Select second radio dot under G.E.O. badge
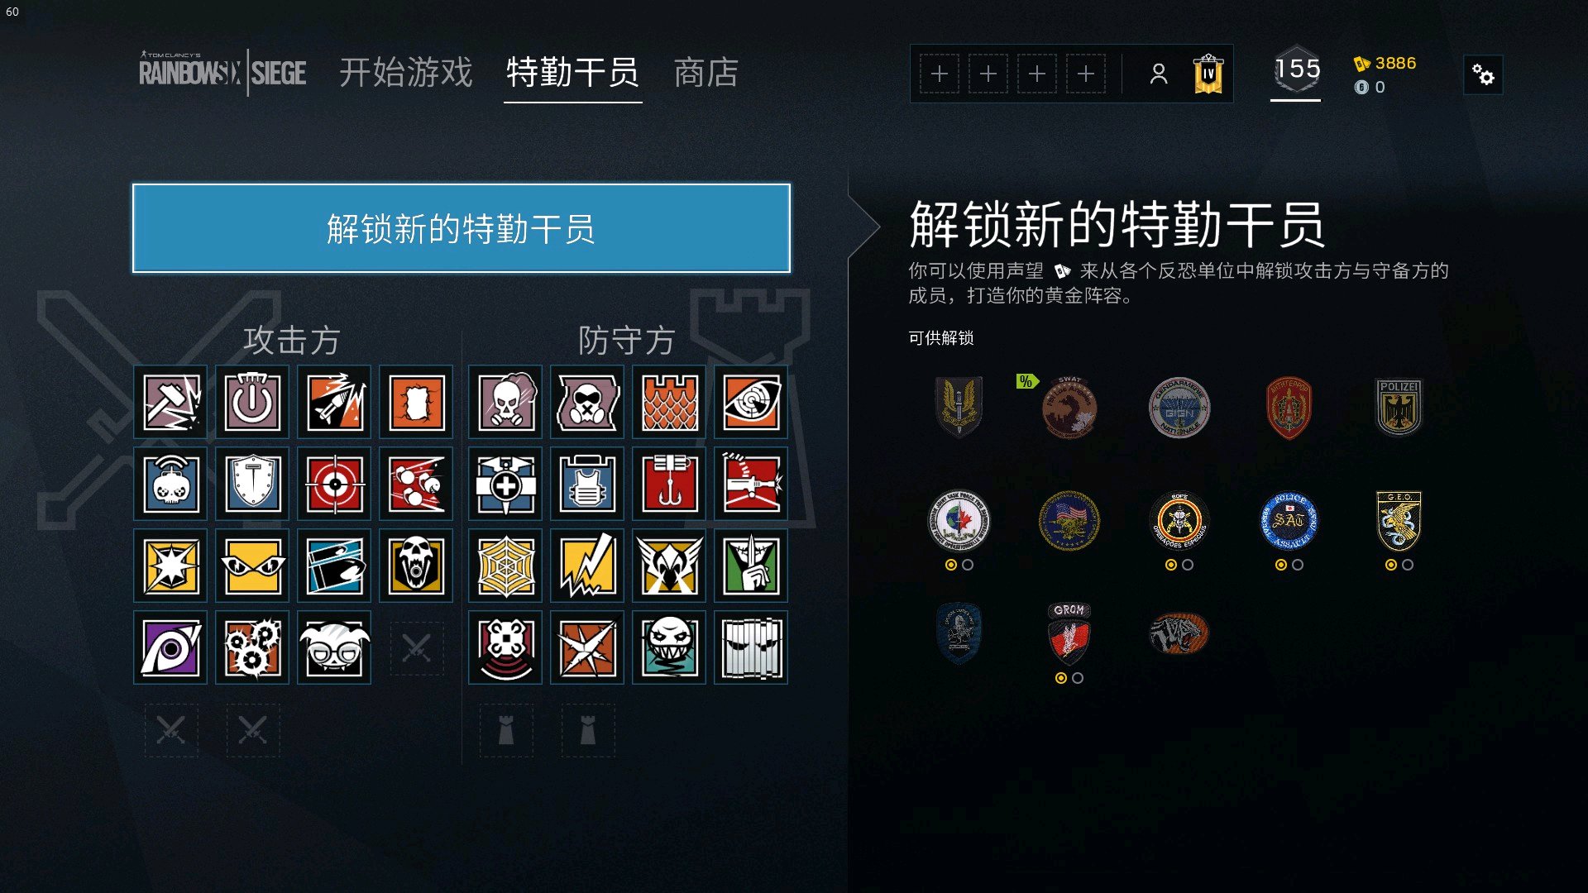Image resolution: width=1588 pixels, height=893 pixels. click(x=1408, y=565)
